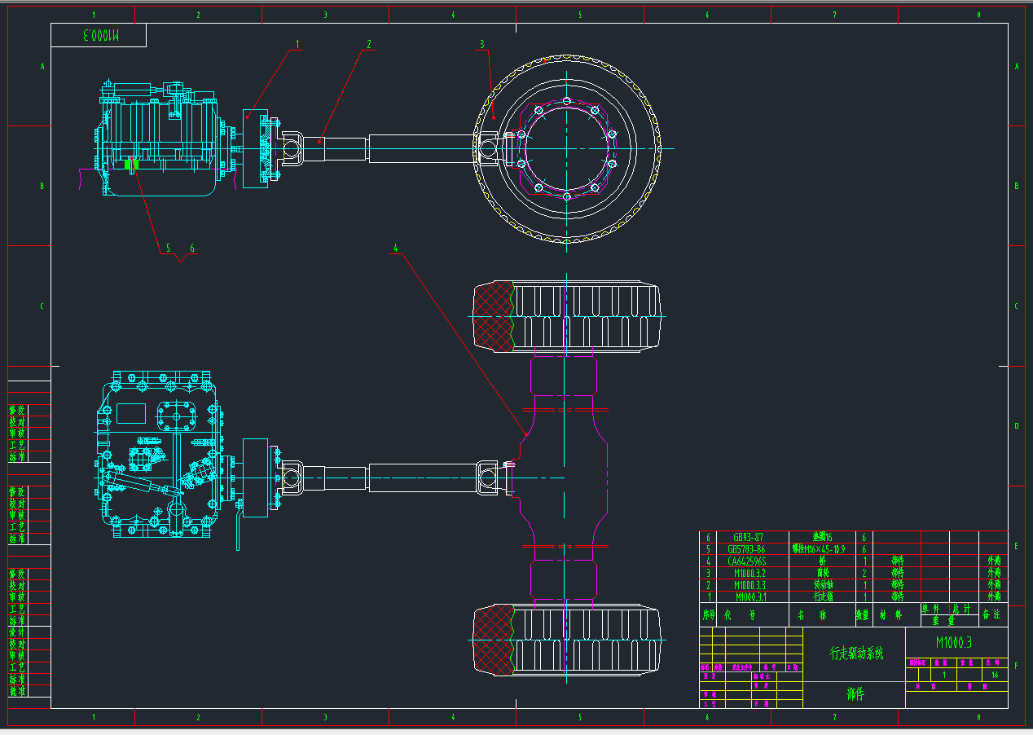
Task: Select the part name 螺栓M16×45-10.9
Action: coord(819,548)
